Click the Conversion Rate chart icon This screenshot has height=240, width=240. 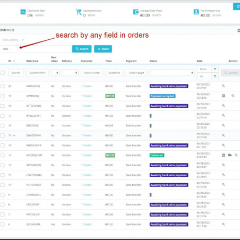tap(23, 12)
